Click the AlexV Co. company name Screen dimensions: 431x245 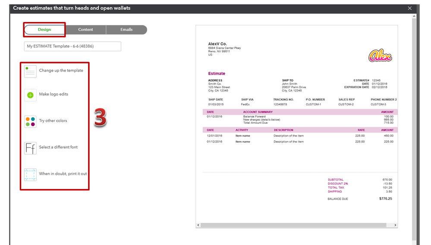tap(217, 44)
